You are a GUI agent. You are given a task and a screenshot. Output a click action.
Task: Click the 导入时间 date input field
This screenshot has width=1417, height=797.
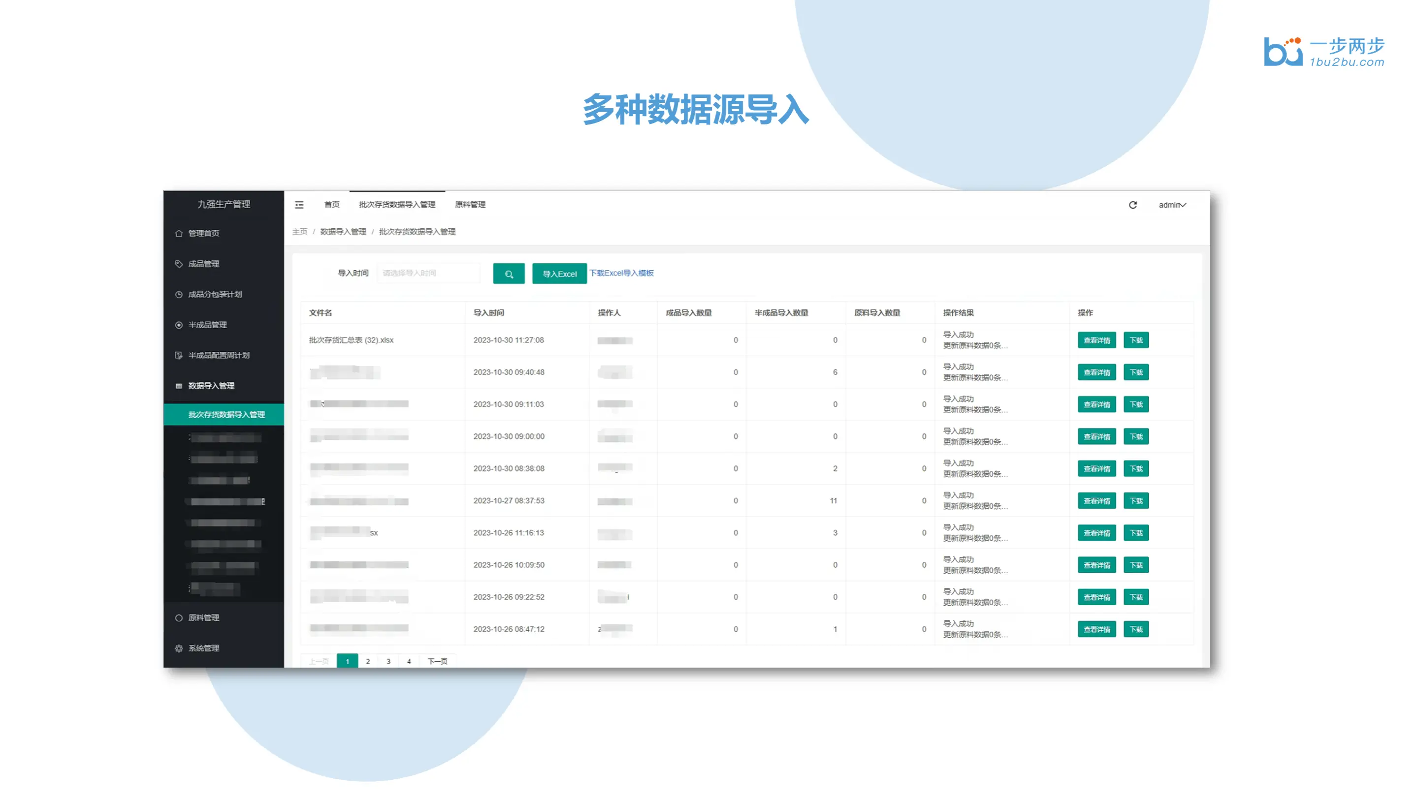point(428,273)
